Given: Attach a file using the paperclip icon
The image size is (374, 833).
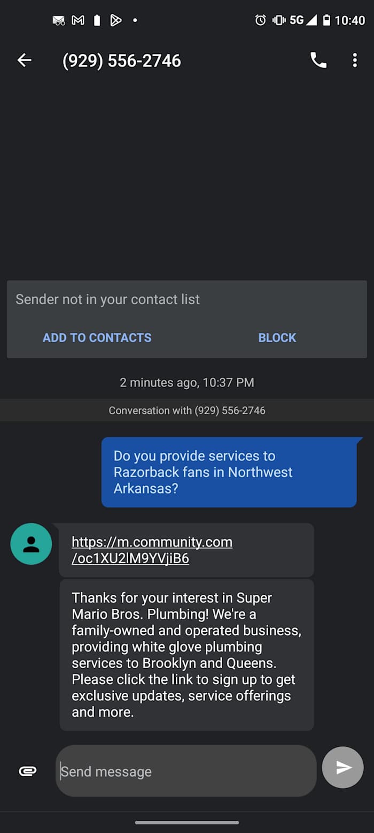Looking at the screenshot, I should [27, 771].
